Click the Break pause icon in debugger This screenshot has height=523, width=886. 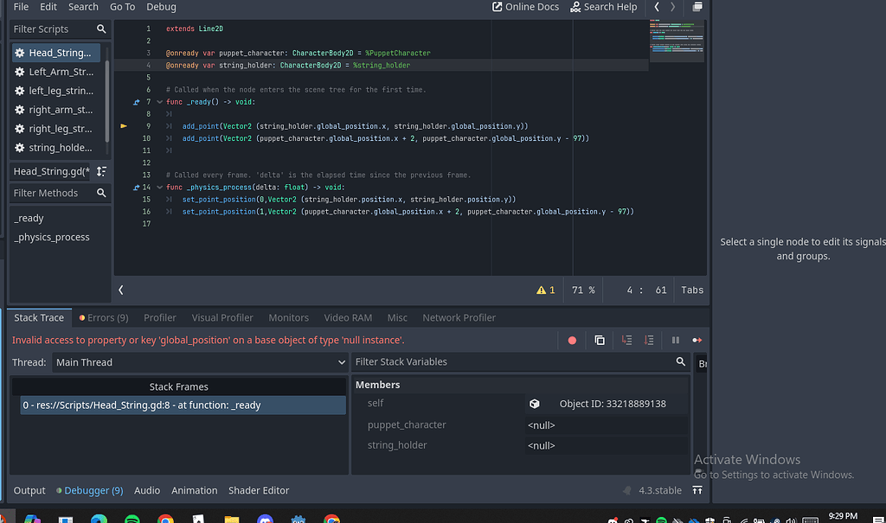[675, 340]
